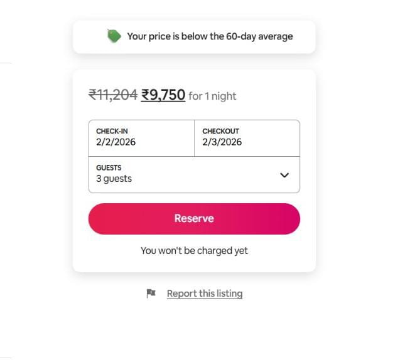Open the Guests dropdown field
This screenshot has height=360, width=405.
(x=194, y=174)
